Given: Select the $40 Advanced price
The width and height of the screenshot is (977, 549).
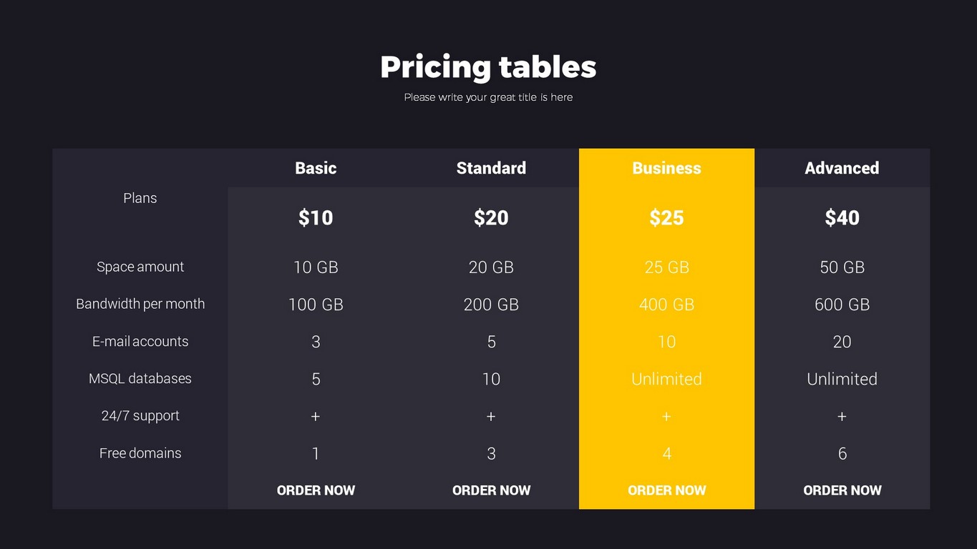Looking at the screenshot, I should click(842, 217).
